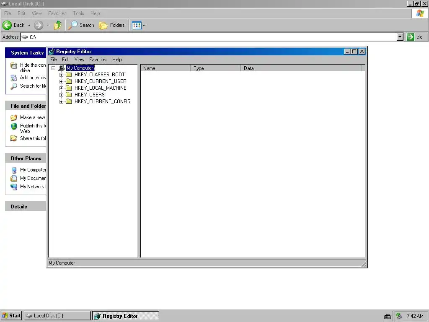This screenshot has height=322, width=429.
Task: Click the green Back arrow icon
Action: (7, 25)
